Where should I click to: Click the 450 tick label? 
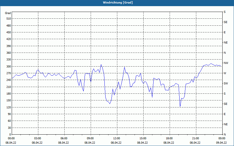(x=9, y=32)
